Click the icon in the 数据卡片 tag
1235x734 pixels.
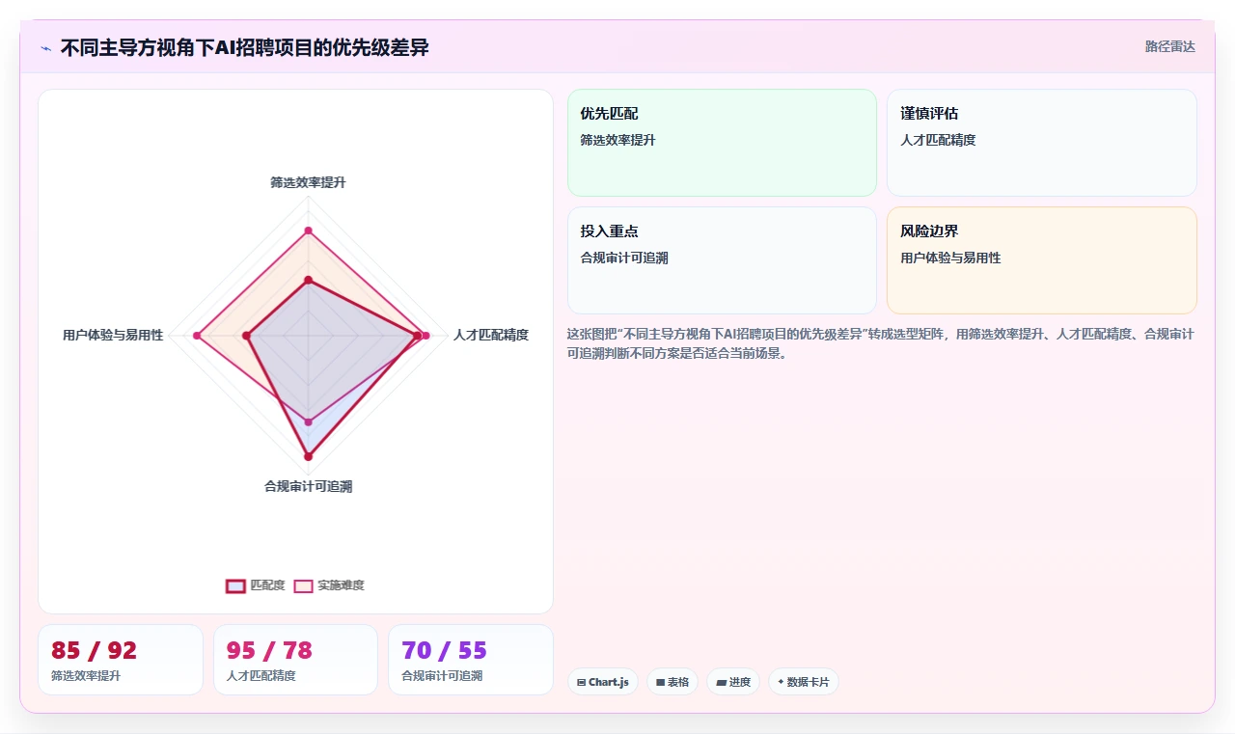pos(781,682)
